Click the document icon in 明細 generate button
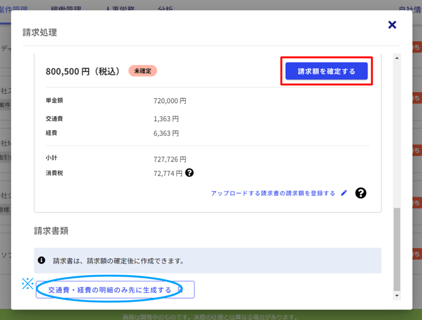 coord(180,289)
